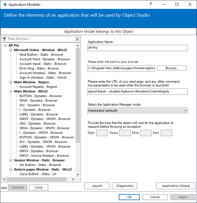Click tree scroll down arrow
This screenshot has width=197, height=203.
[78, 175]
